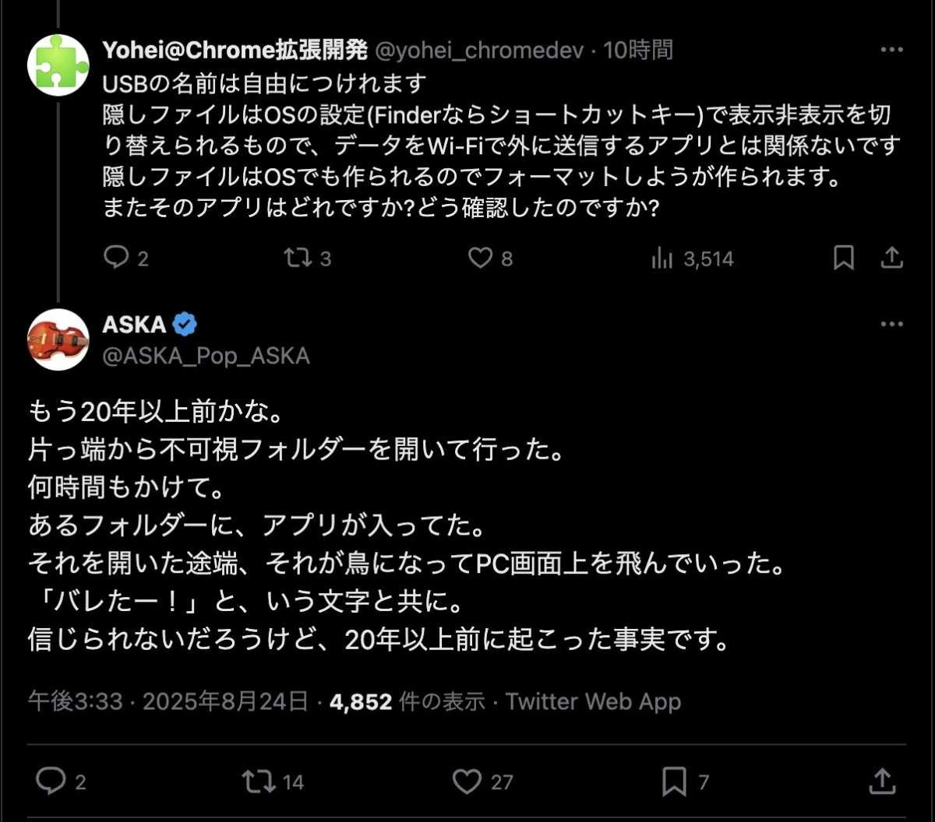Like Yohei's tweet with heart icon
The image size is (935, 822).
point(480,258)
